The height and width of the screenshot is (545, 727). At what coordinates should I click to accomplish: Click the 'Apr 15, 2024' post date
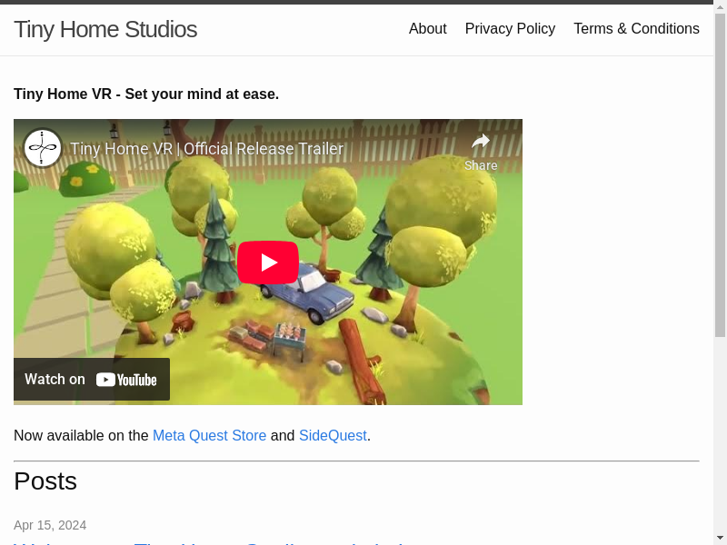pyautogui.click(x=50, y=525)
